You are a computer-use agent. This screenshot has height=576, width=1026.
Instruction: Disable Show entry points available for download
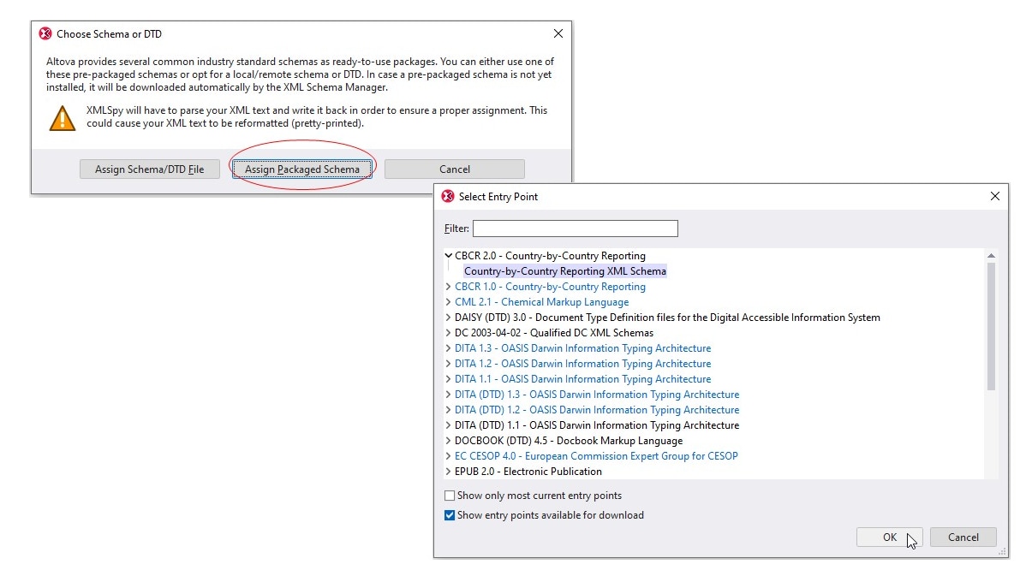[450, 514]
